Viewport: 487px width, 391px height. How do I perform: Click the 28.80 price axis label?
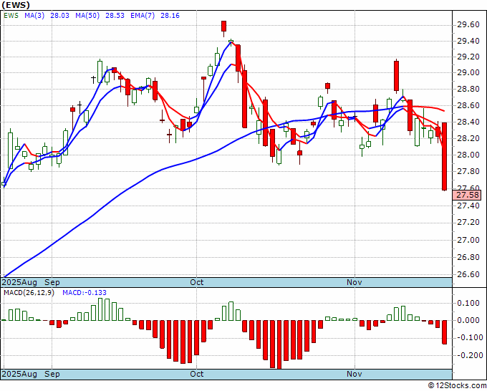(x=468, y=90)
